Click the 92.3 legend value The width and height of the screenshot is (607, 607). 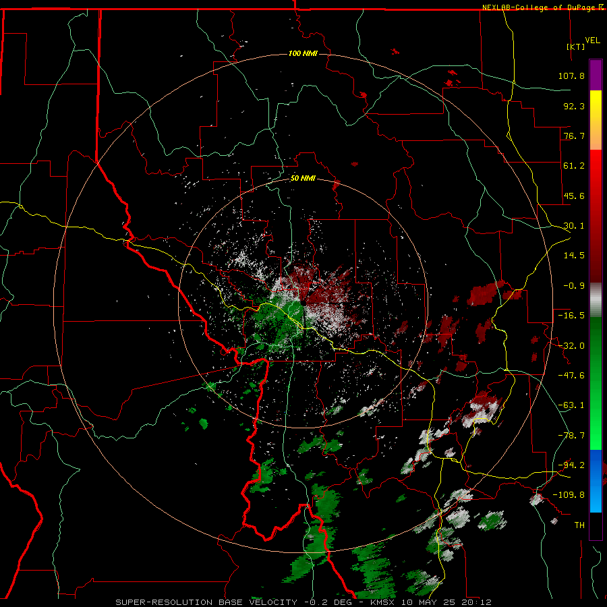pyautogui.click(x=574, y=106)
